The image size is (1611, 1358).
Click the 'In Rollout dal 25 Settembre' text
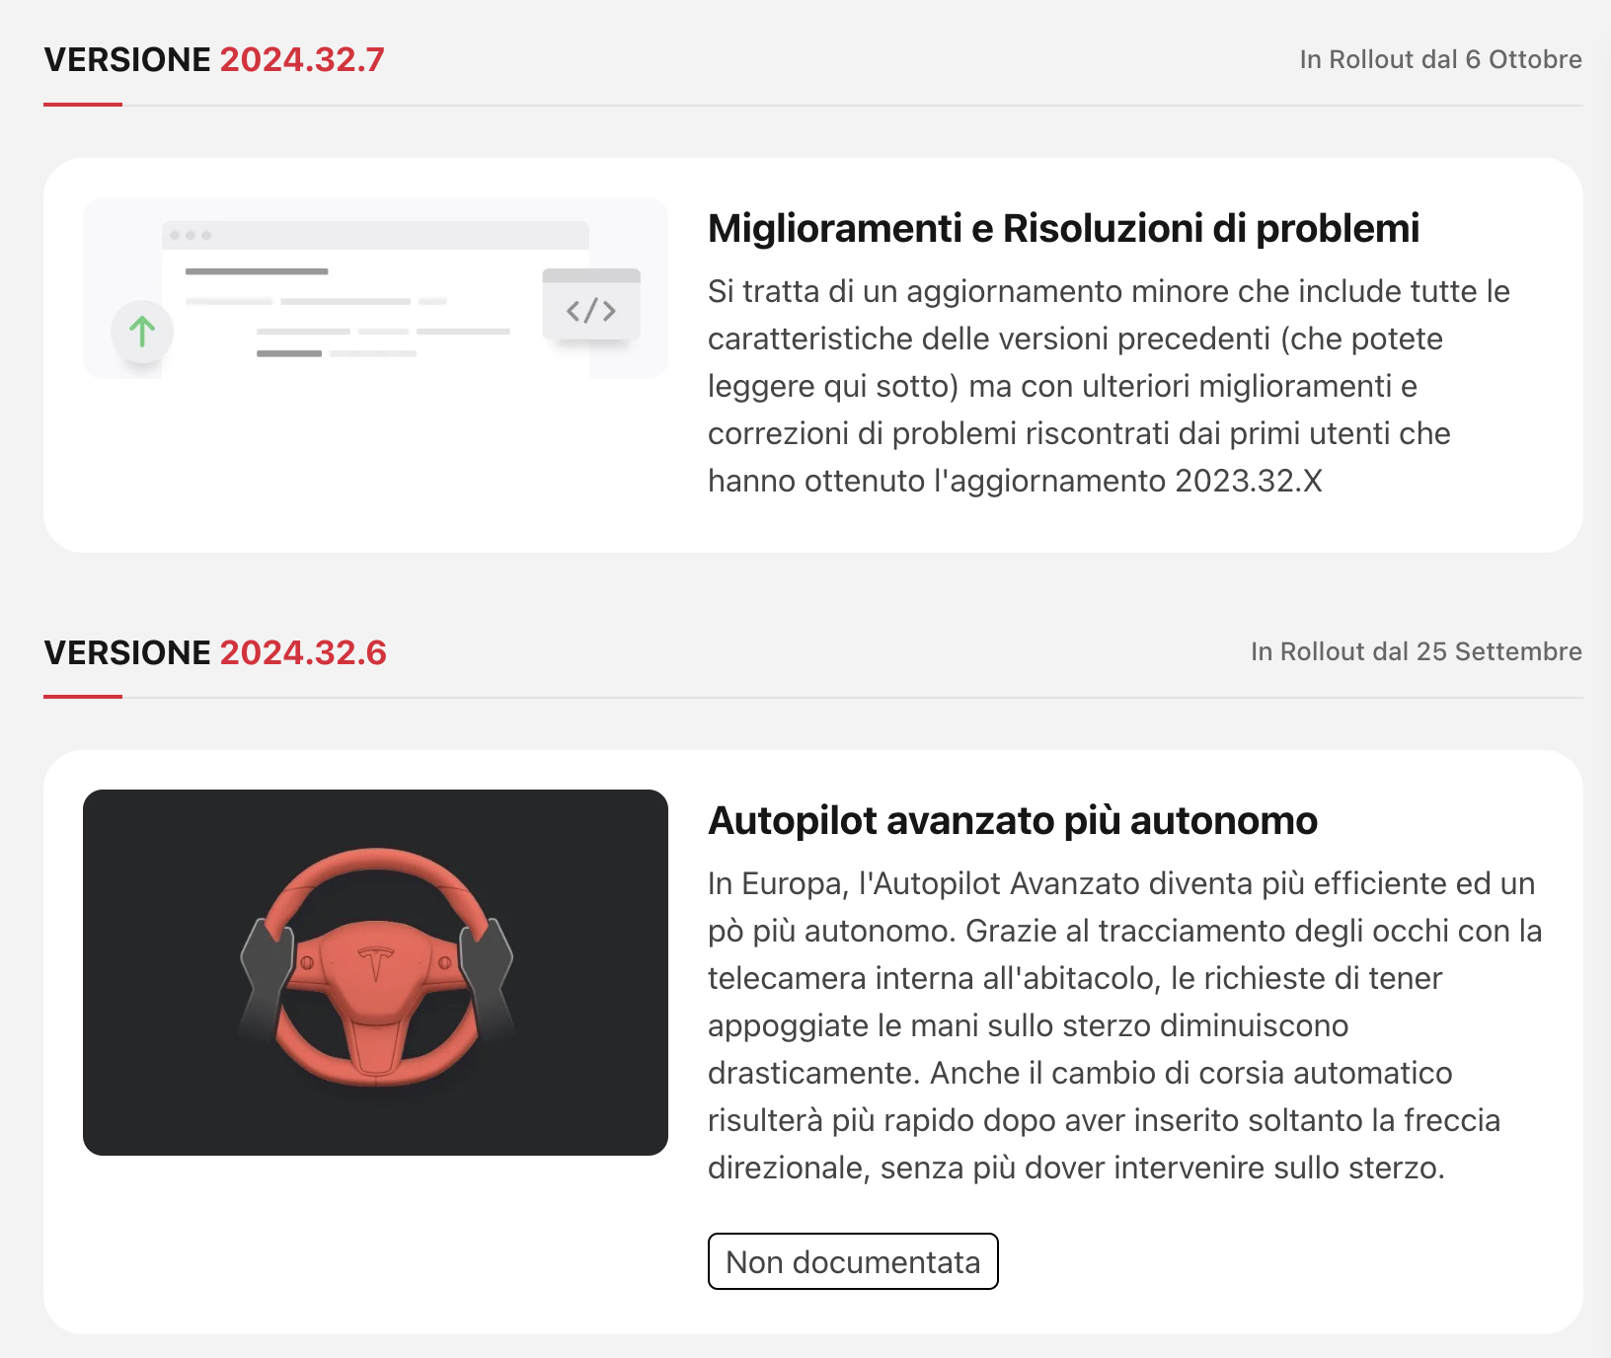tap(1416, 651)
